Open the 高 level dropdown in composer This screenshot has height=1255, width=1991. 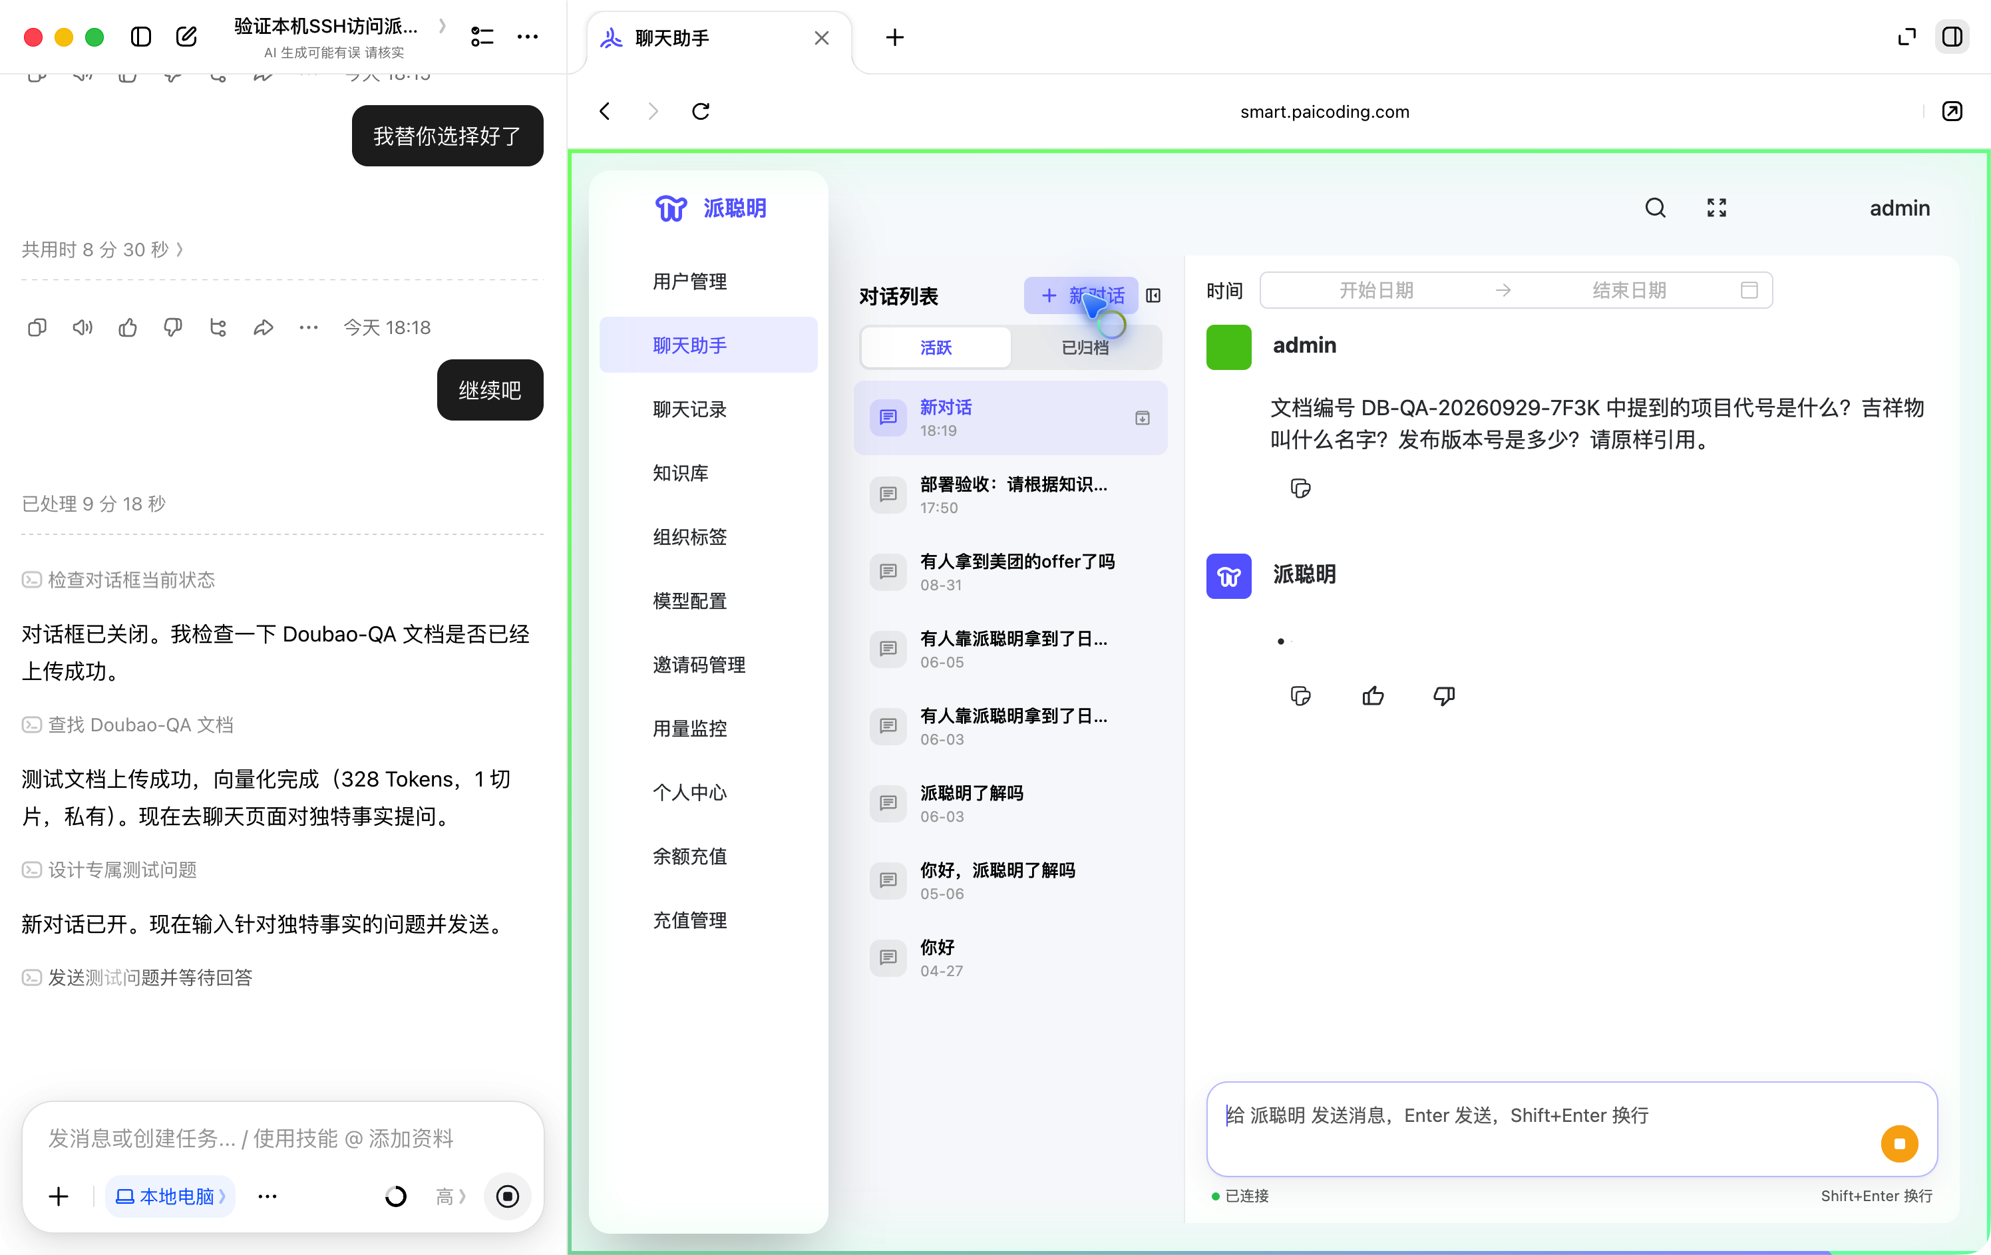pyautogui.click(x=451, y=1196)
